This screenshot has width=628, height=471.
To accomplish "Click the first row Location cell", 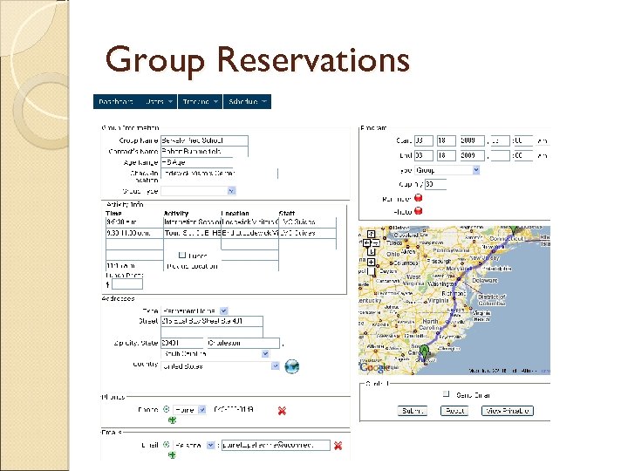I will coord(250,222).
